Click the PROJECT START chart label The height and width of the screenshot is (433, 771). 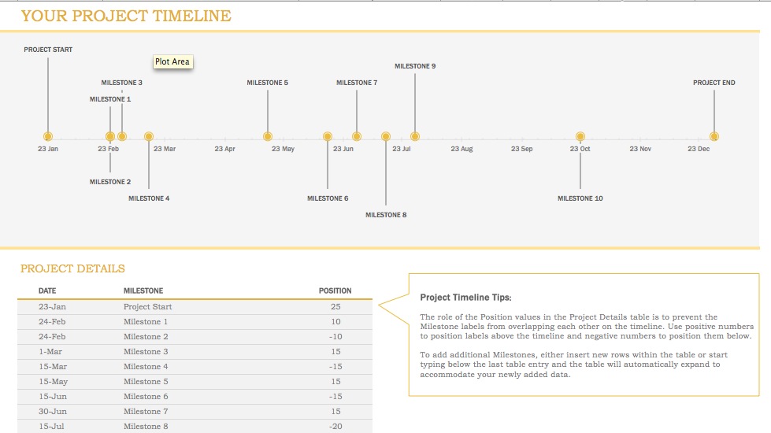click(x=48, y=50)
